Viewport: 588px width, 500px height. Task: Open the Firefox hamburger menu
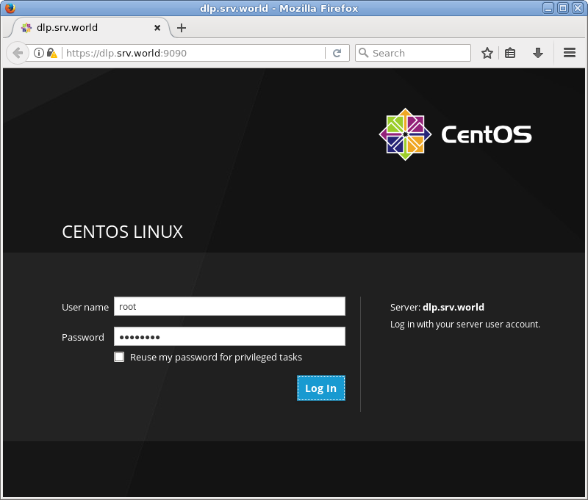pos(569,53)
